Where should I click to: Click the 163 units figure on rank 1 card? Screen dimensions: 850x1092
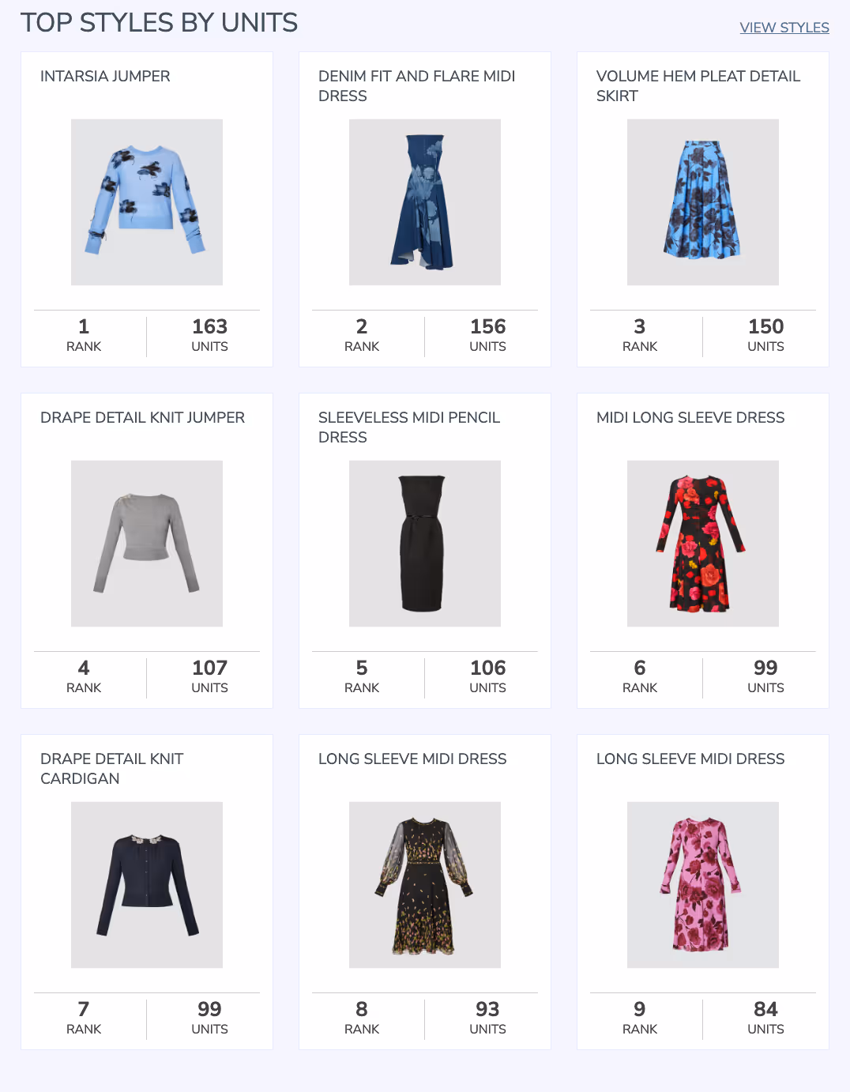tap(209, 326)
